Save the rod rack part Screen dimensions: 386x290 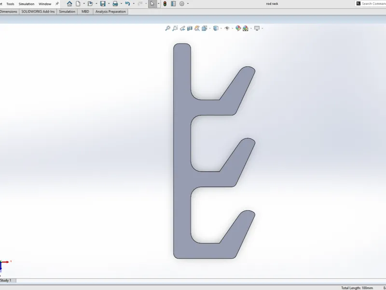[x=103, y=4]
